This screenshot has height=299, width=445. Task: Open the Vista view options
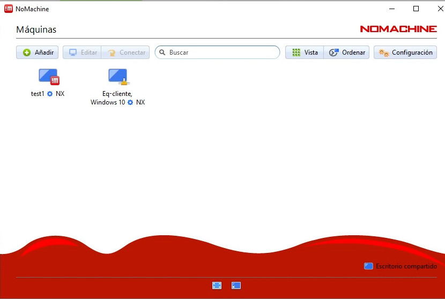click(x=305, y=53)
